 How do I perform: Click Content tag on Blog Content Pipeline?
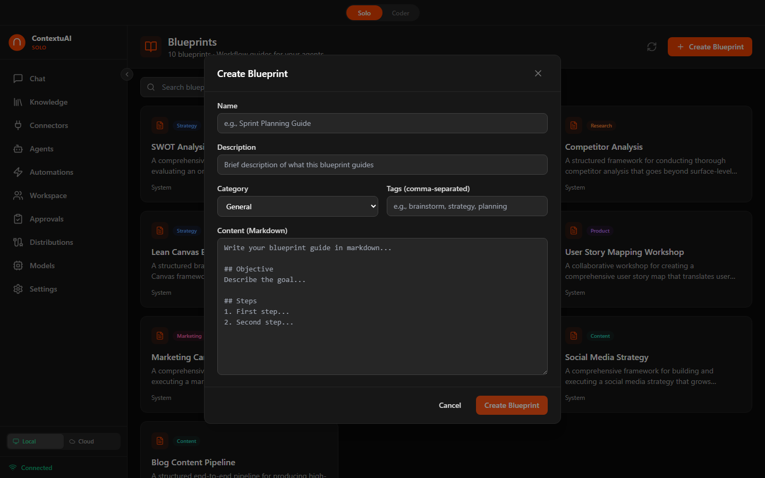click(x=186, y=441)
